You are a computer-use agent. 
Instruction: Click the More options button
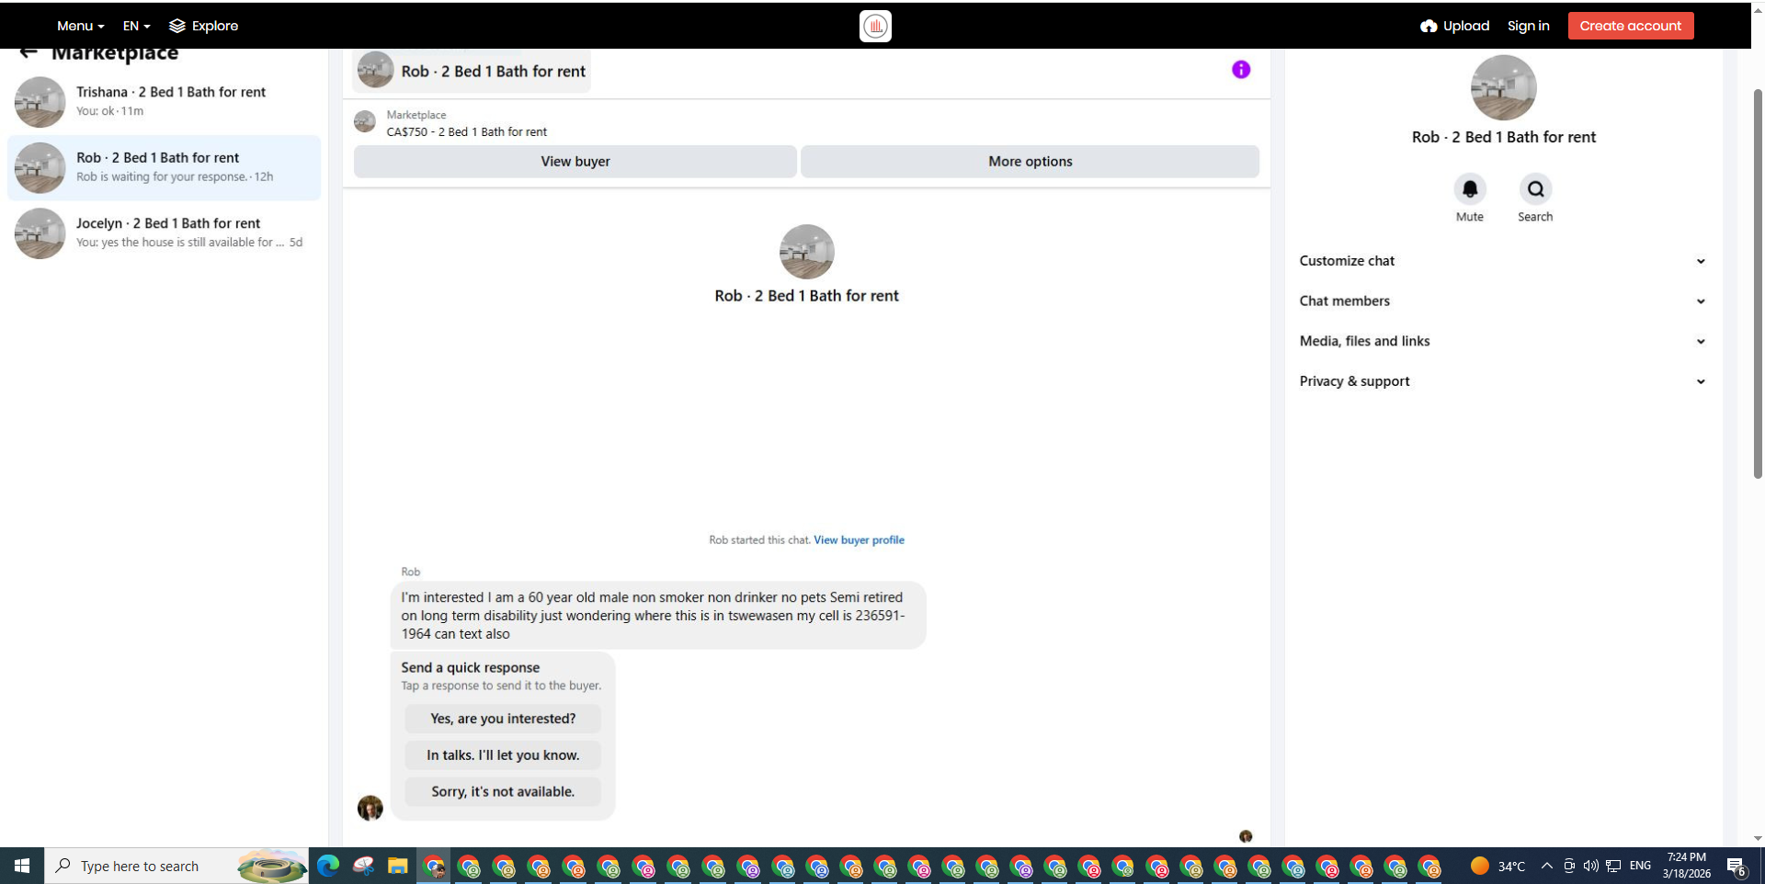coord(1030,162)
